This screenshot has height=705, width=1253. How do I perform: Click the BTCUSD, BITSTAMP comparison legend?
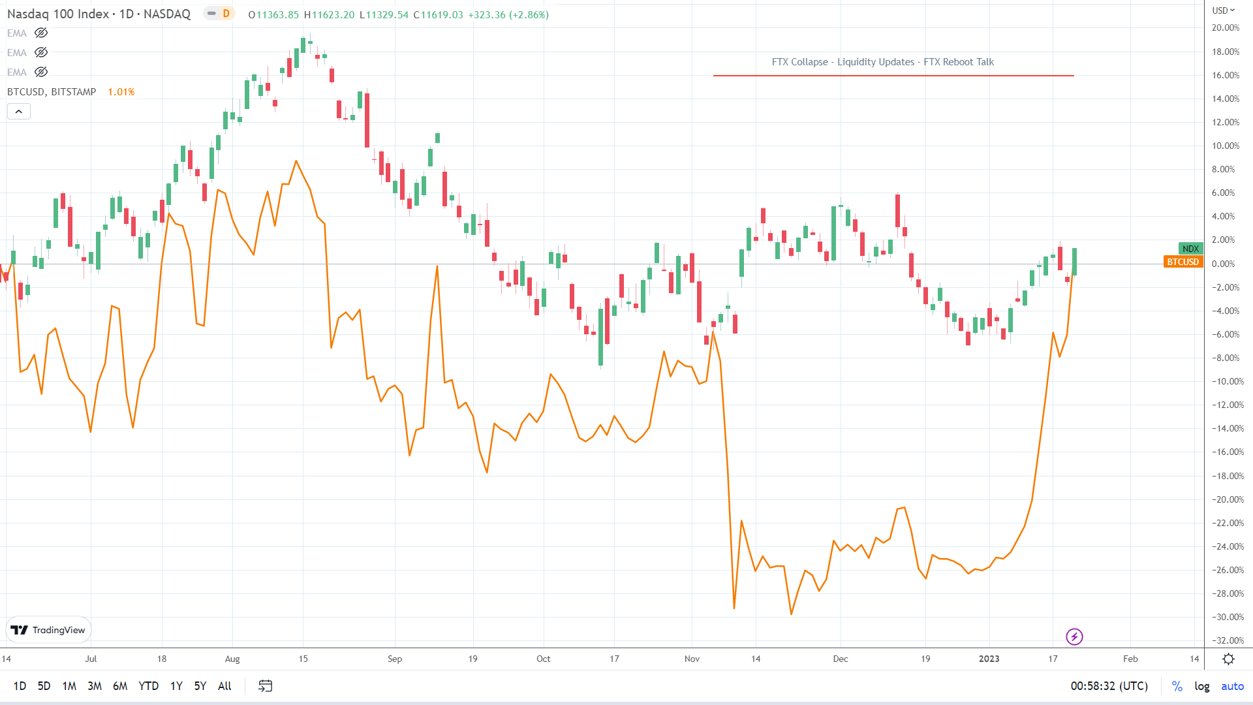(52, 92)
